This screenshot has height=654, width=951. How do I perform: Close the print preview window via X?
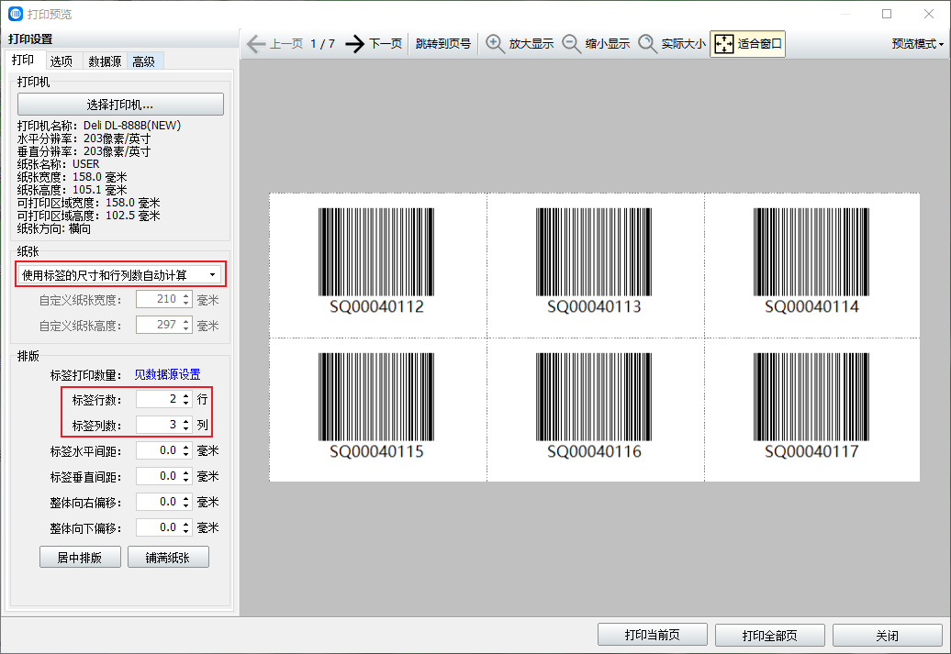(x=929, y=14)
